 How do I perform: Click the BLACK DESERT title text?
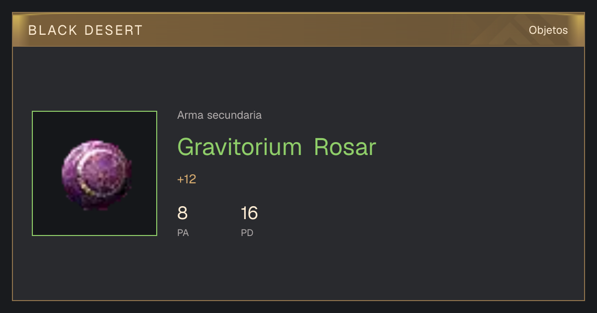(86, 30)
